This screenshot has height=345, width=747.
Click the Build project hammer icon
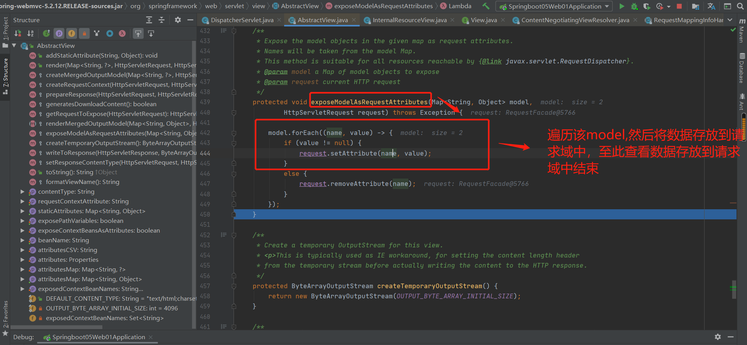(486, 6)
